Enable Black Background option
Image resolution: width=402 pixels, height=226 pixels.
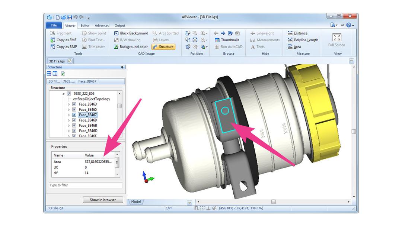coord(131,33)
